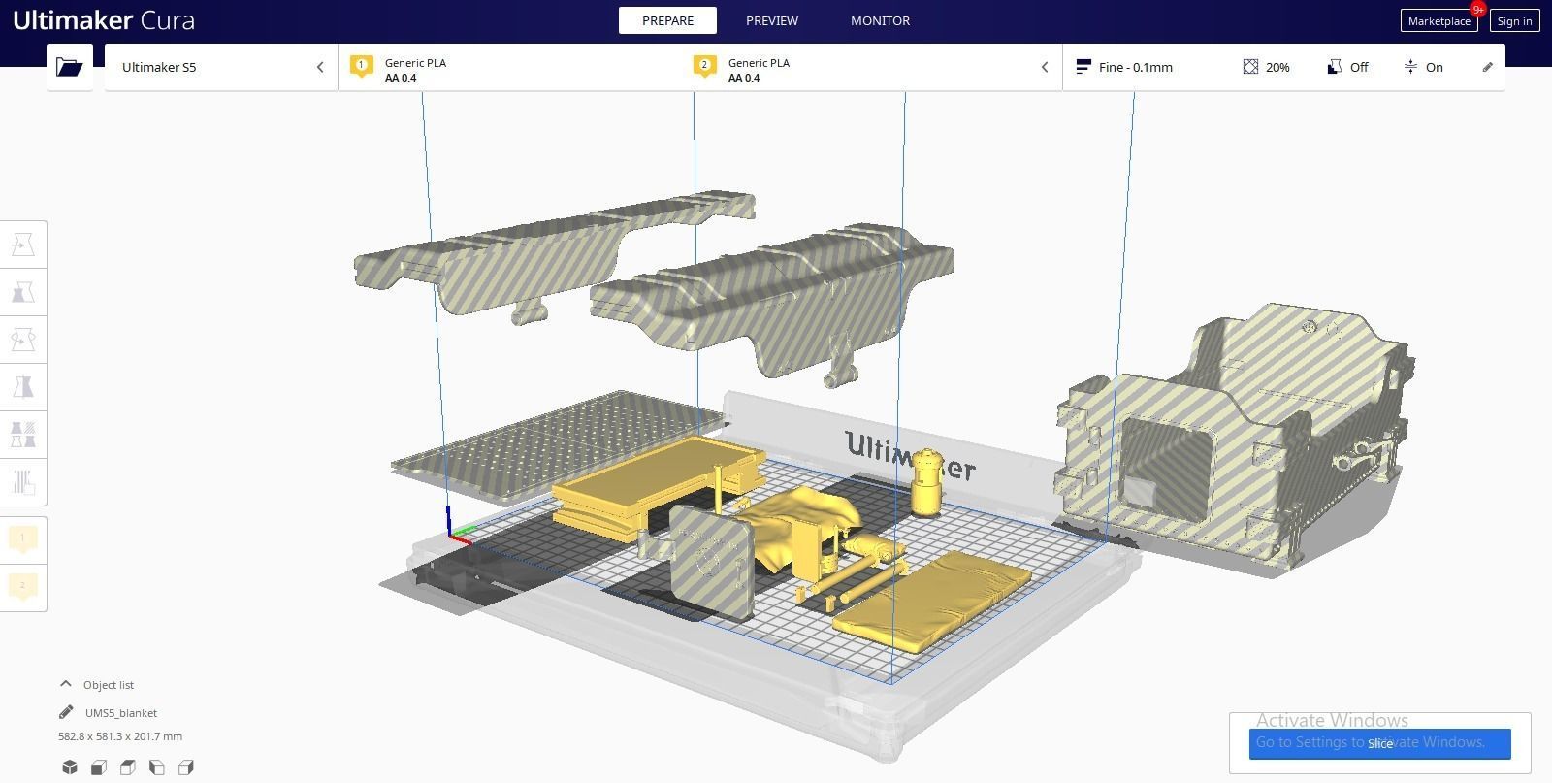The image size is (1552, 783).
Task: Click the 3D view cube icon
Action: click(69, 767)
